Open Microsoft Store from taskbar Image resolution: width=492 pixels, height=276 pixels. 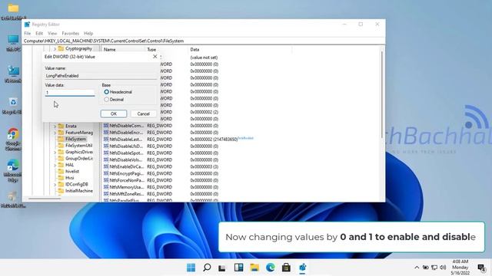pyautogui.click(x=286, y=268)
